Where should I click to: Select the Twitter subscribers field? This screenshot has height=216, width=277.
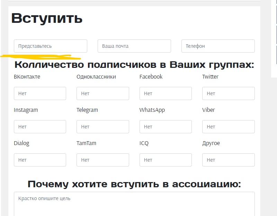[229, 93]
